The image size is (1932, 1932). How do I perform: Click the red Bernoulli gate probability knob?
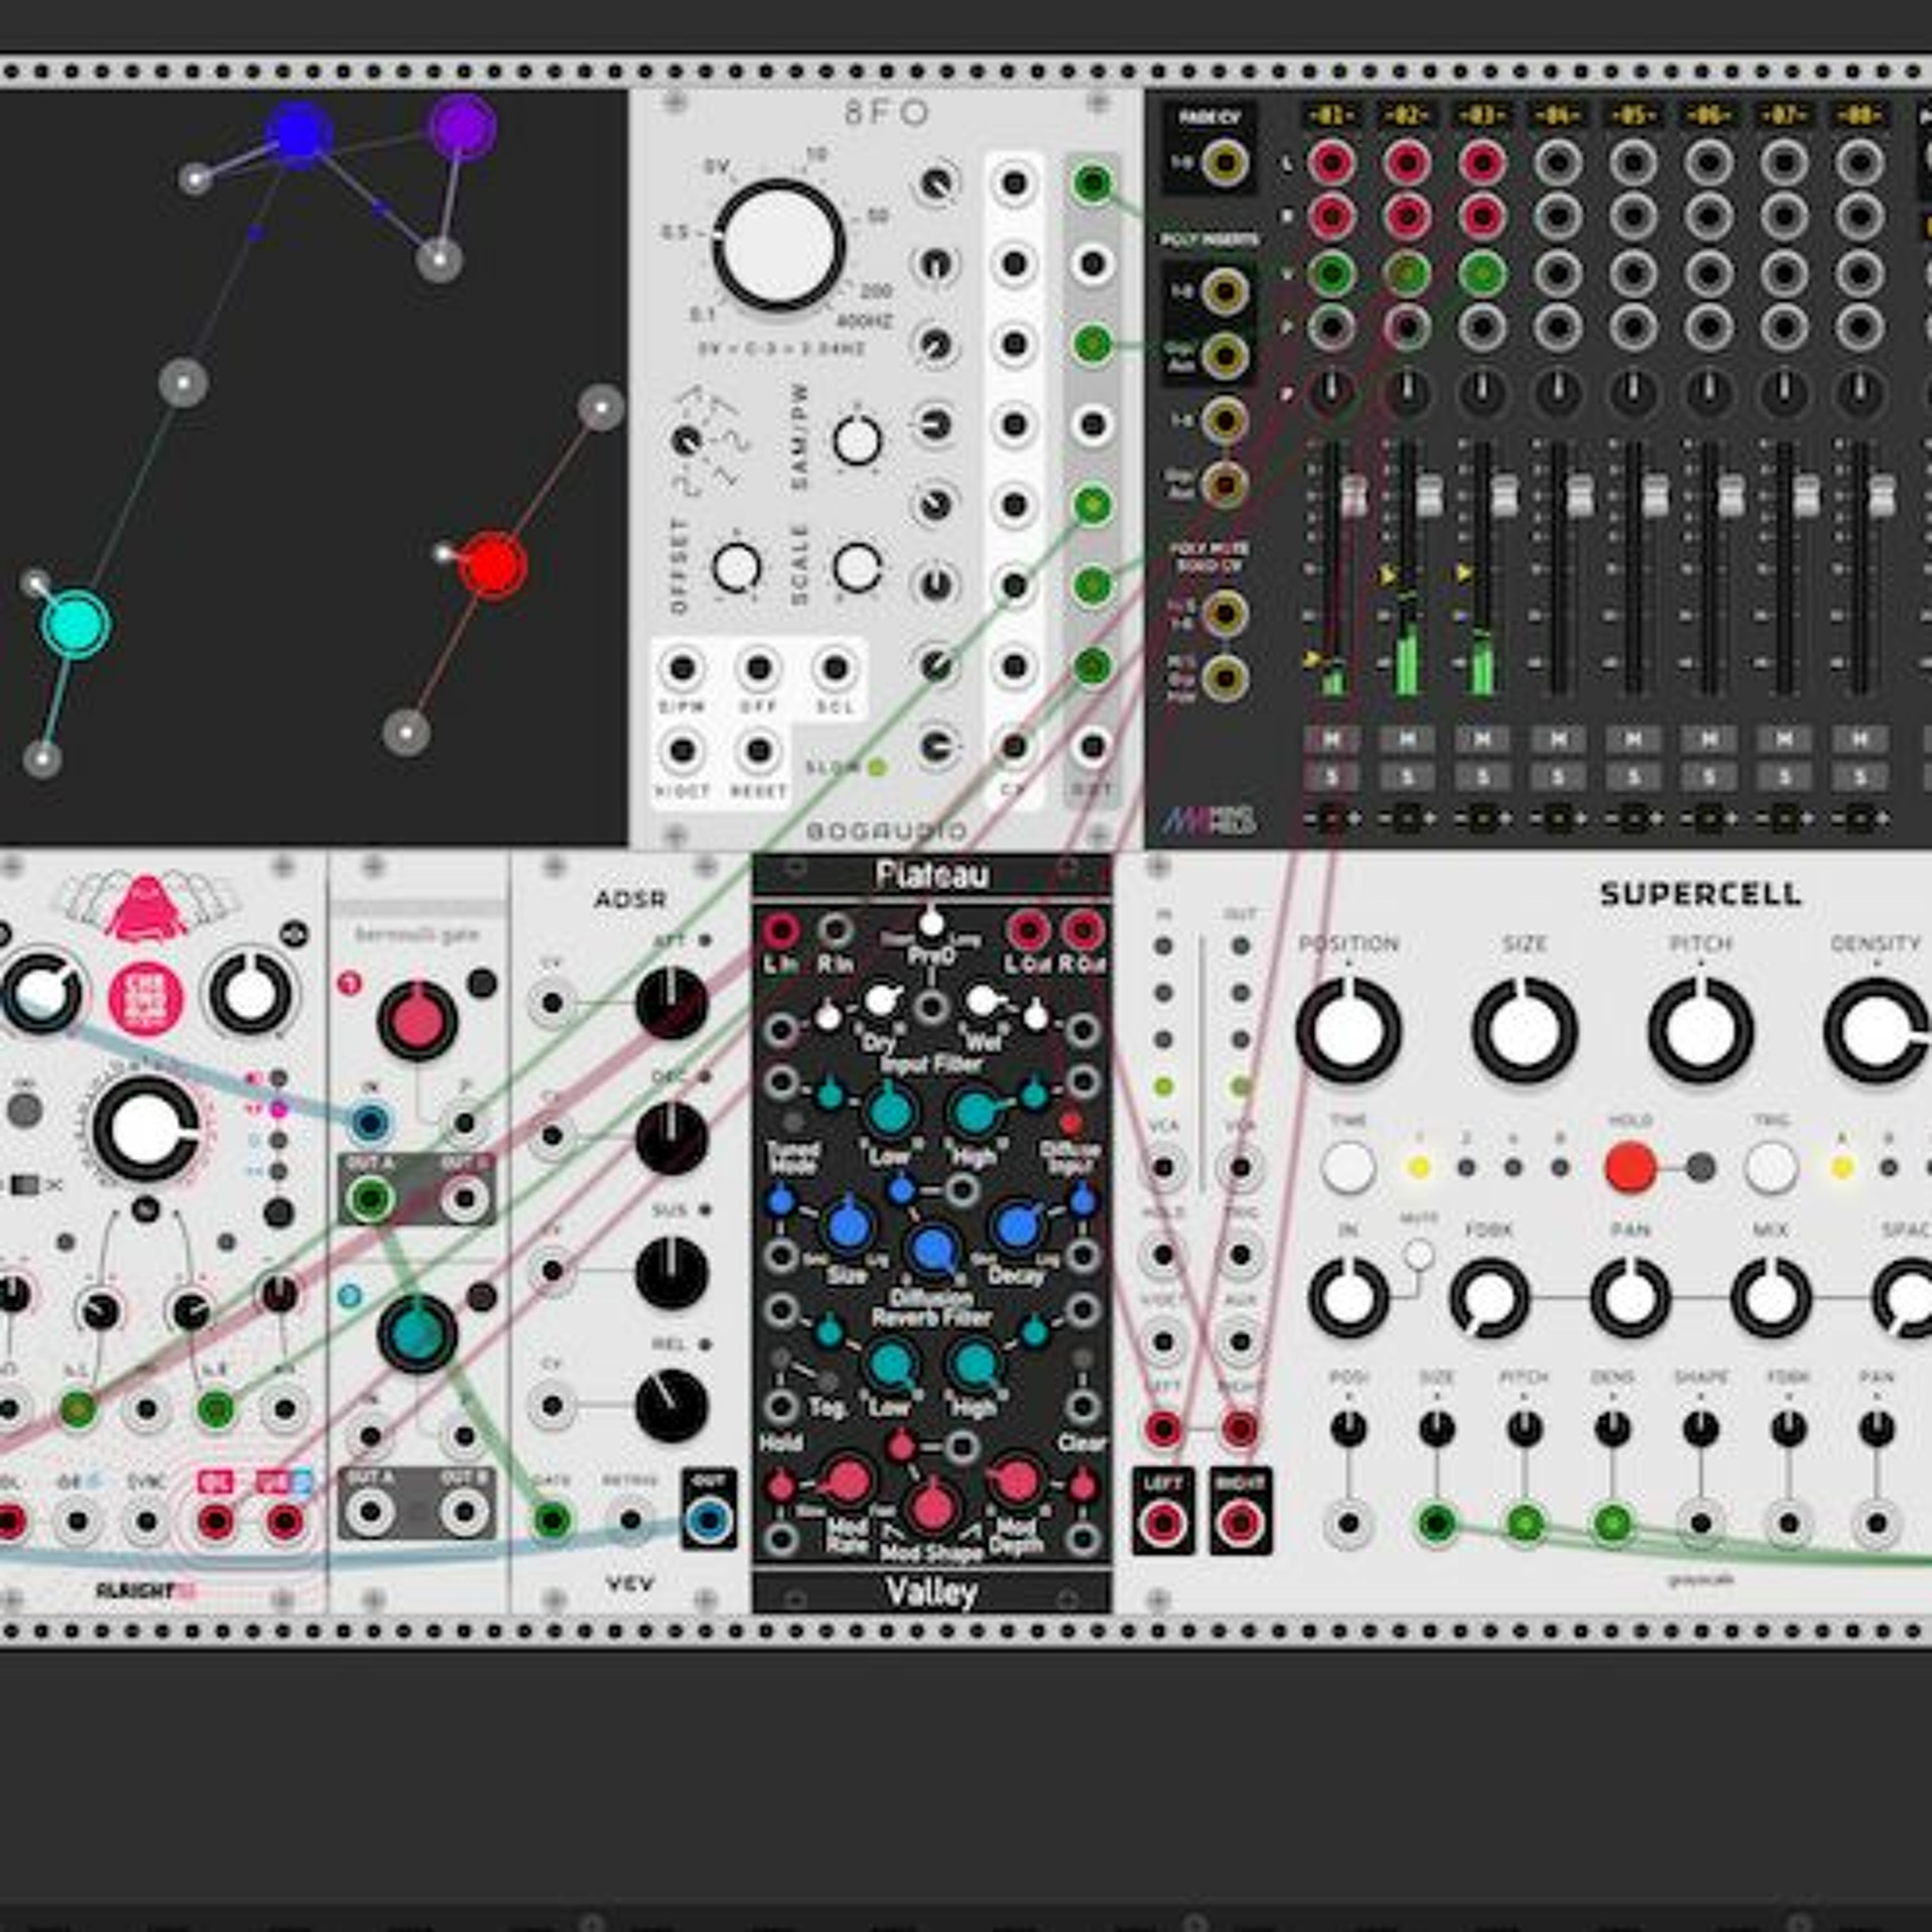pyautogui.click(x=417, y=1021)
